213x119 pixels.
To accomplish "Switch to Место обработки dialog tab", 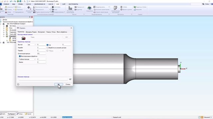I will coord(62,32).
